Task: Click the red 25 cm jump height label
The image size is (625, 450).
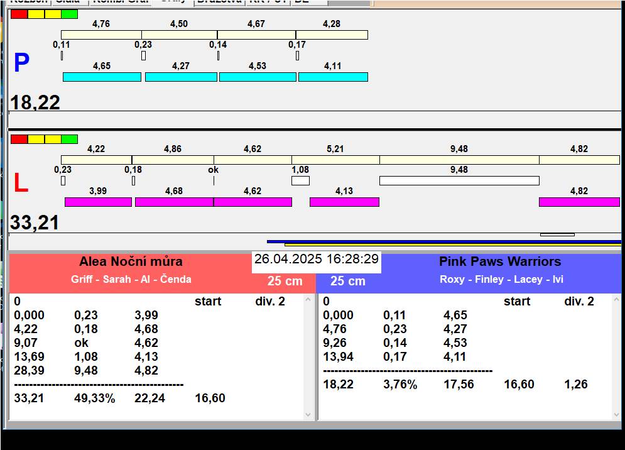Action: pyautogui.click(x=285, y=282)
